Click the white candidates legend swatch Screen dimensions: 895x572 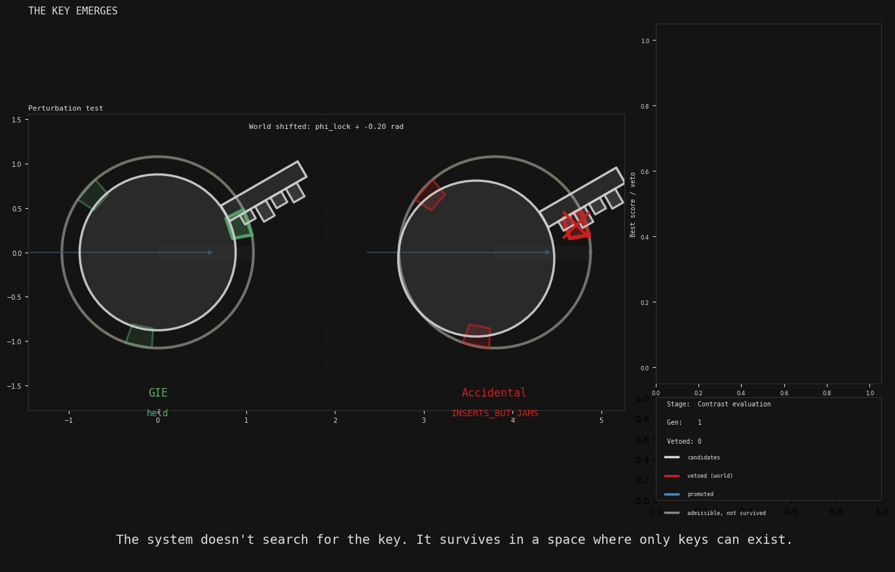coord(672,457)
